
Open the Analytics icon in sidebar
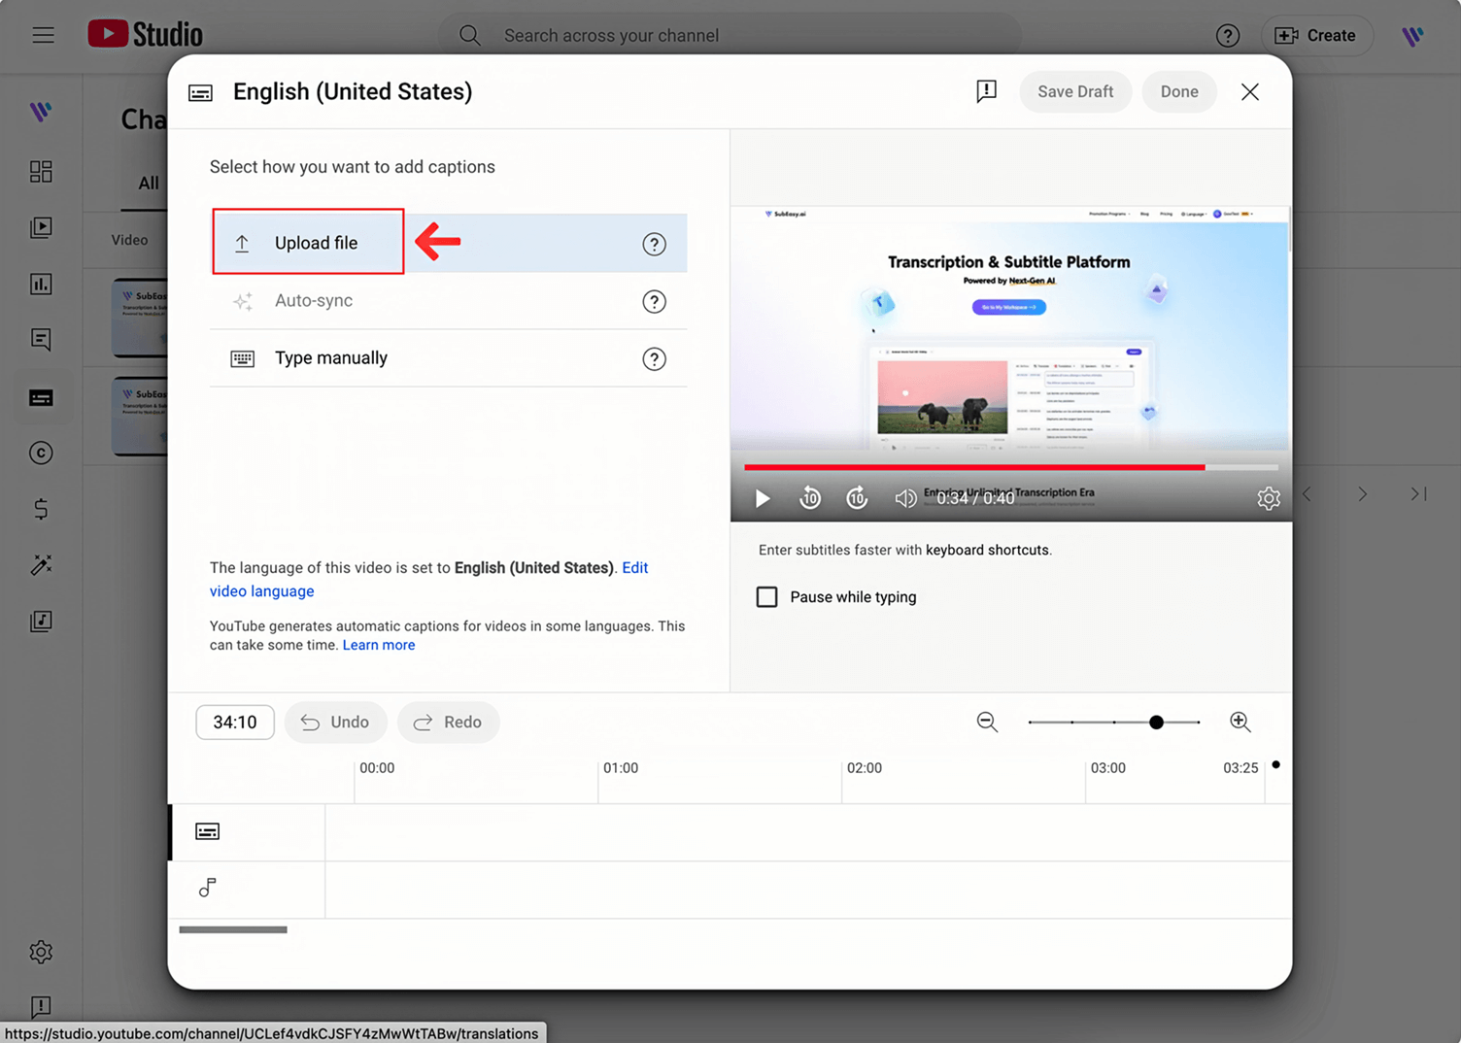click(41, 284)
